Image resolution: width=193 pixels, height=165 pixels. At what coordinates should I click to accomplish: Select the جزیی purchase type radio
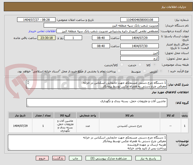(x=161, y=71)
